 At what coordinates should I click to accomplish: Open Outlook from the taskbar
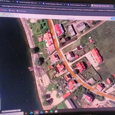click(41, 112)
